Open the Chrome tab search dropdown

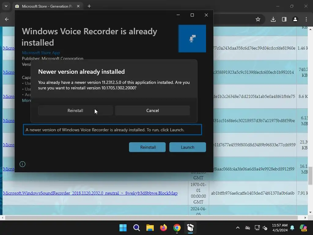6,6
